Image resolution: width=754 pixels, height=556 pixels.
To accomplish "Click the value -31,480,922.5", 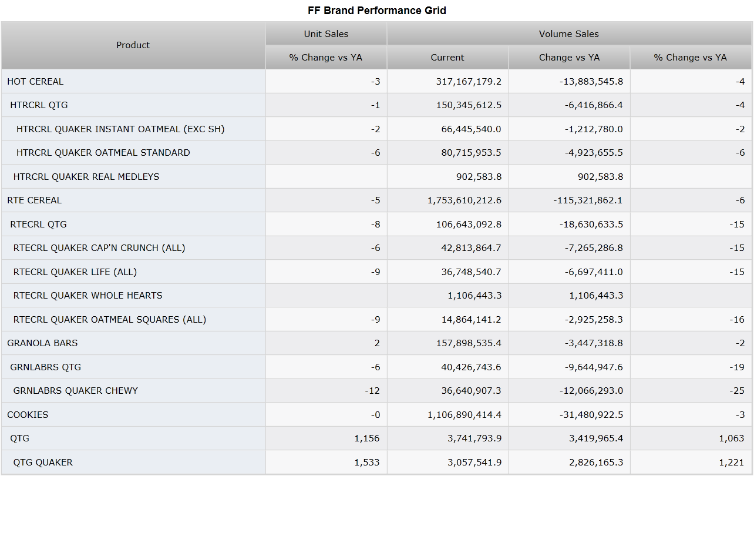I will click(591, 415).
